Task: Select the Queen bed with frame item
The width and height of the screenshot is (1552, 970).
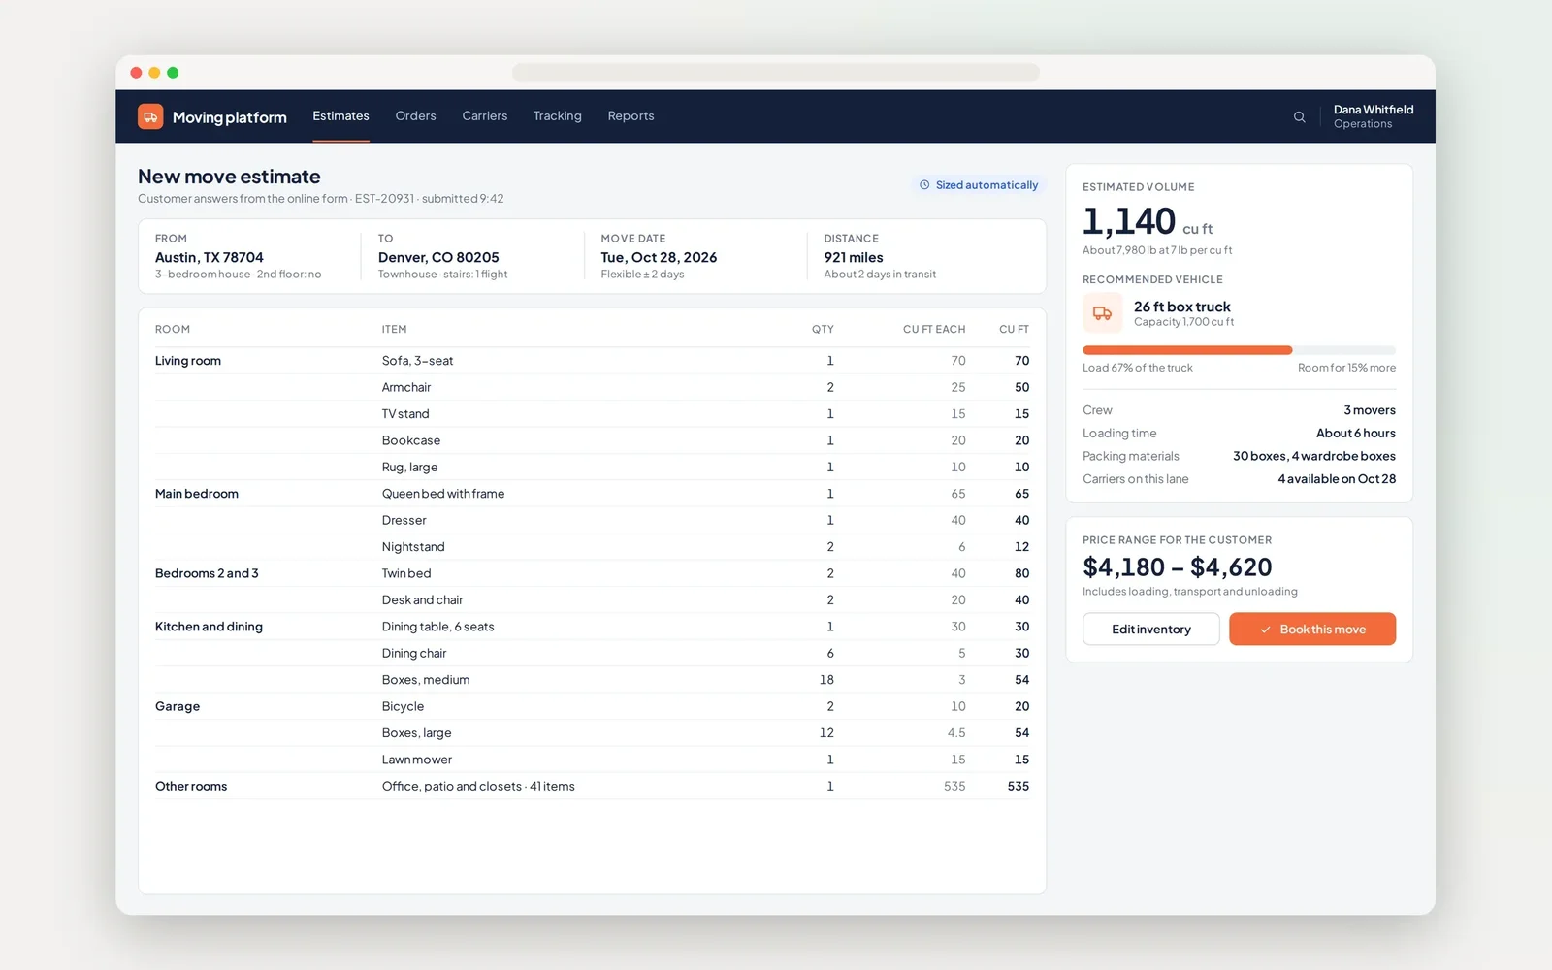Action: click(x=443, y=494)
